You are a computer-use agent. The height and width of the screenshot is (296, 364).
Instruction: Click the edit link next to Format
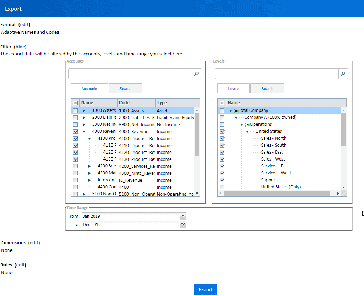24,24
